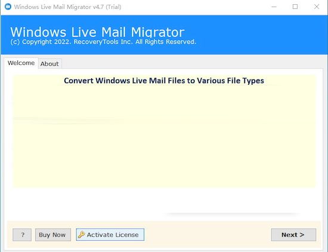Click the Windows Live Mail Migrator banner title
The width and height of the screenshot is (328, 252).
[97, 32]
